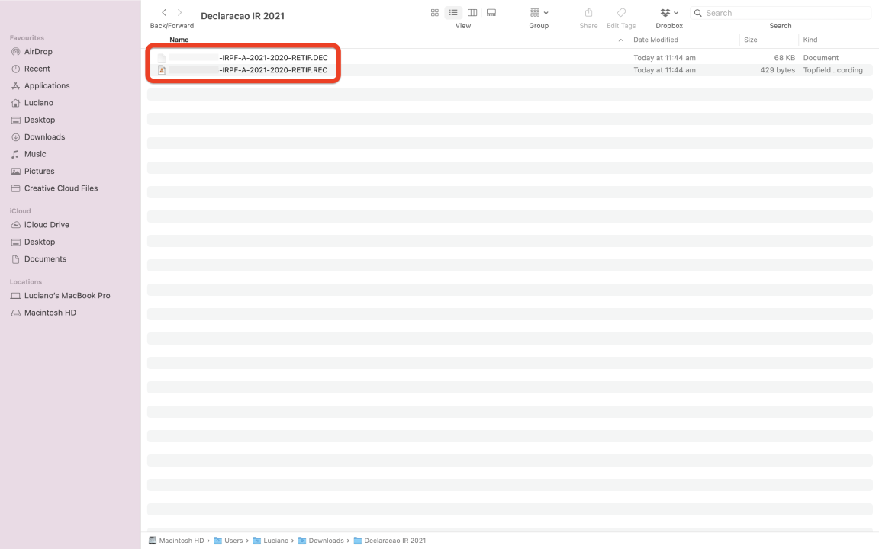Switch to list view mode
879x549 pixels.
[453, 13]
